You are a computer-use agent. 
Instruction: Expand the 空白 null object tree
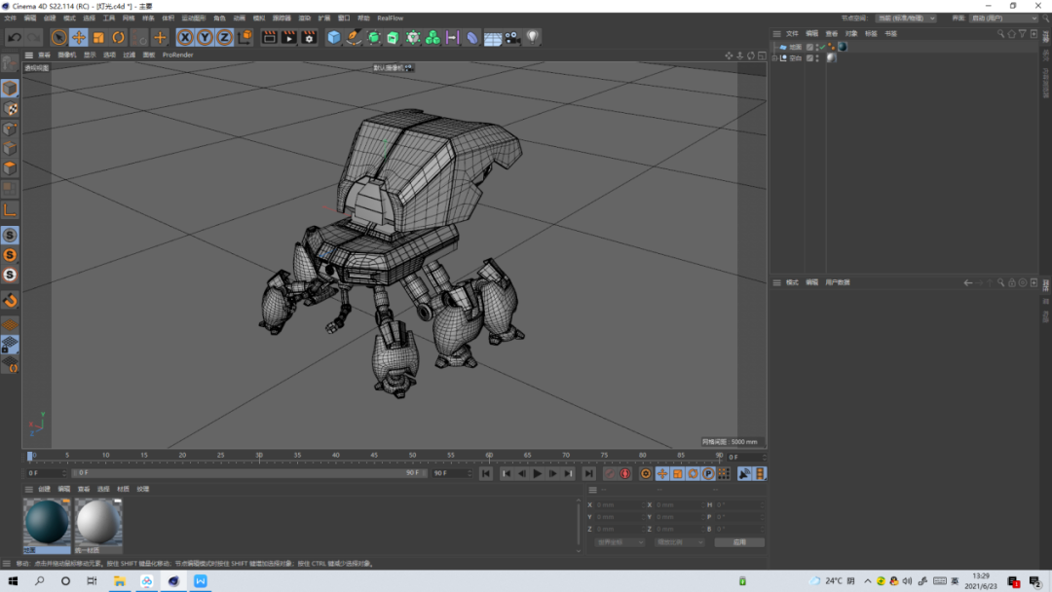pyautogui.click(x=775, y=58)
